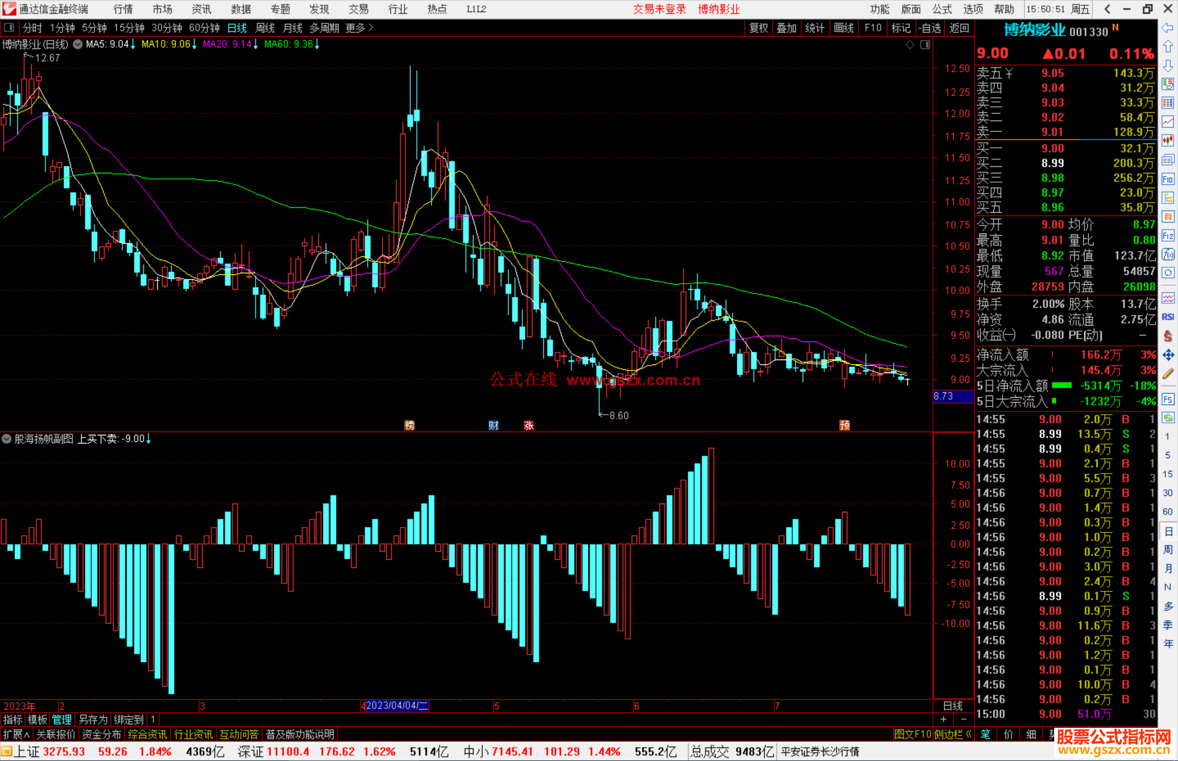
Task: Open the main chart indicator dropdown arrow
Action: tap(78, 44)
